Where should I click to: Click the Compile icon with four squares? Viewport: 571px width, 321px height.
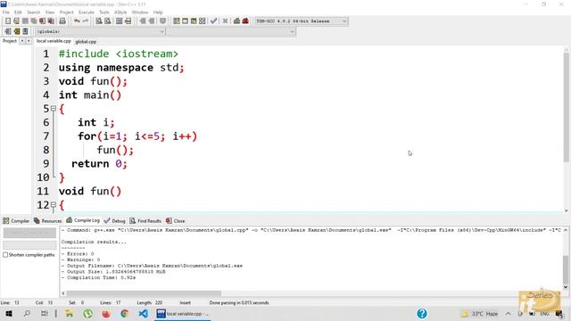[x=177, y=21]
